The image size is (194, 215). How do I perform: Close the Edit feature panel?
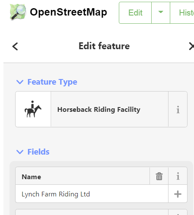click(191, 46)
